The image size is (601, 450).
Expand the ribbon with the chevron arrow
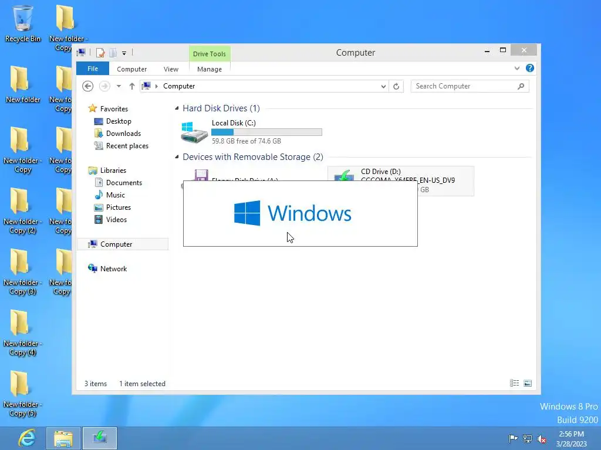click(x=517, y=68)
